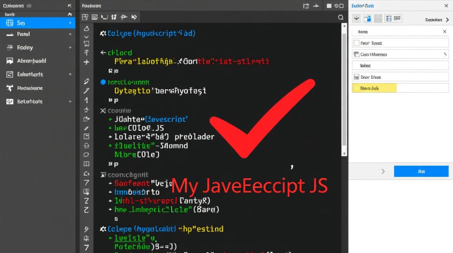Click the plus icon in the editor gutter
The width and height of the screenshot is (453, 253).
[87, 62]
